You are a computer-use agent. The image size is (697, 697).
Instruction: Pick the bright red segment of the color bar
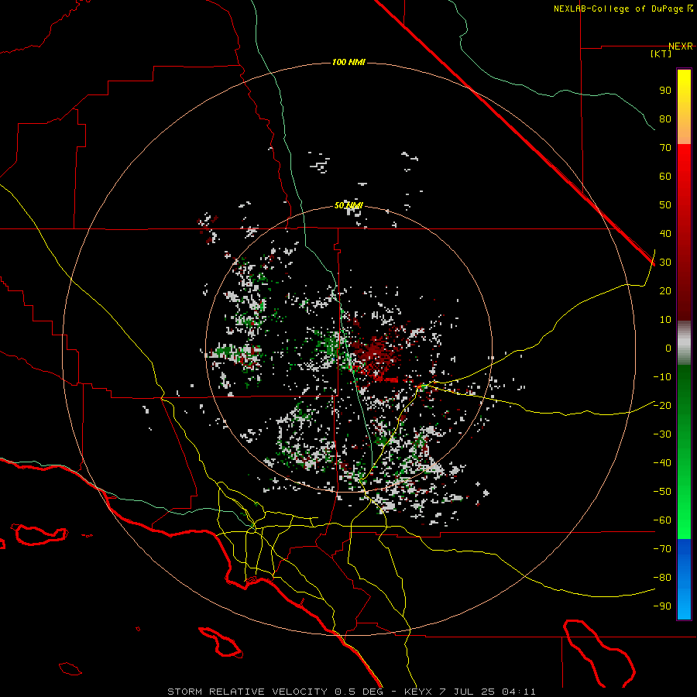pos(684,231)
